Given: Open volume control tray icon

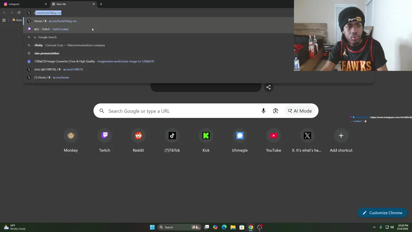Looking at the screenshot, I should [x=392, y=227].
